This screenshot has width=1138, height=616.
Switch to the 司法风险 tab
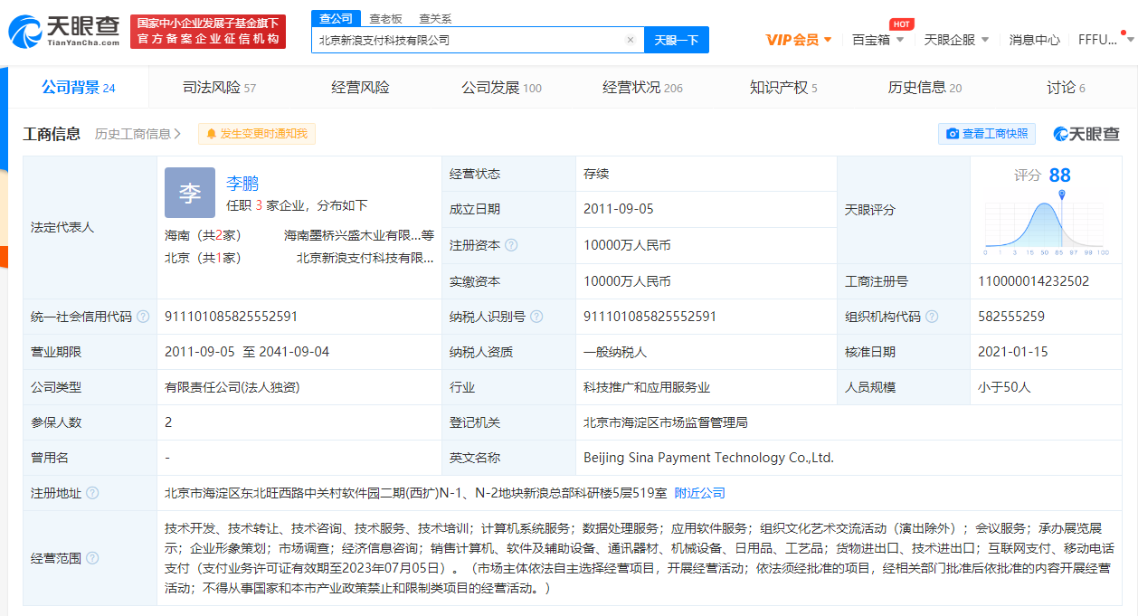220,88
